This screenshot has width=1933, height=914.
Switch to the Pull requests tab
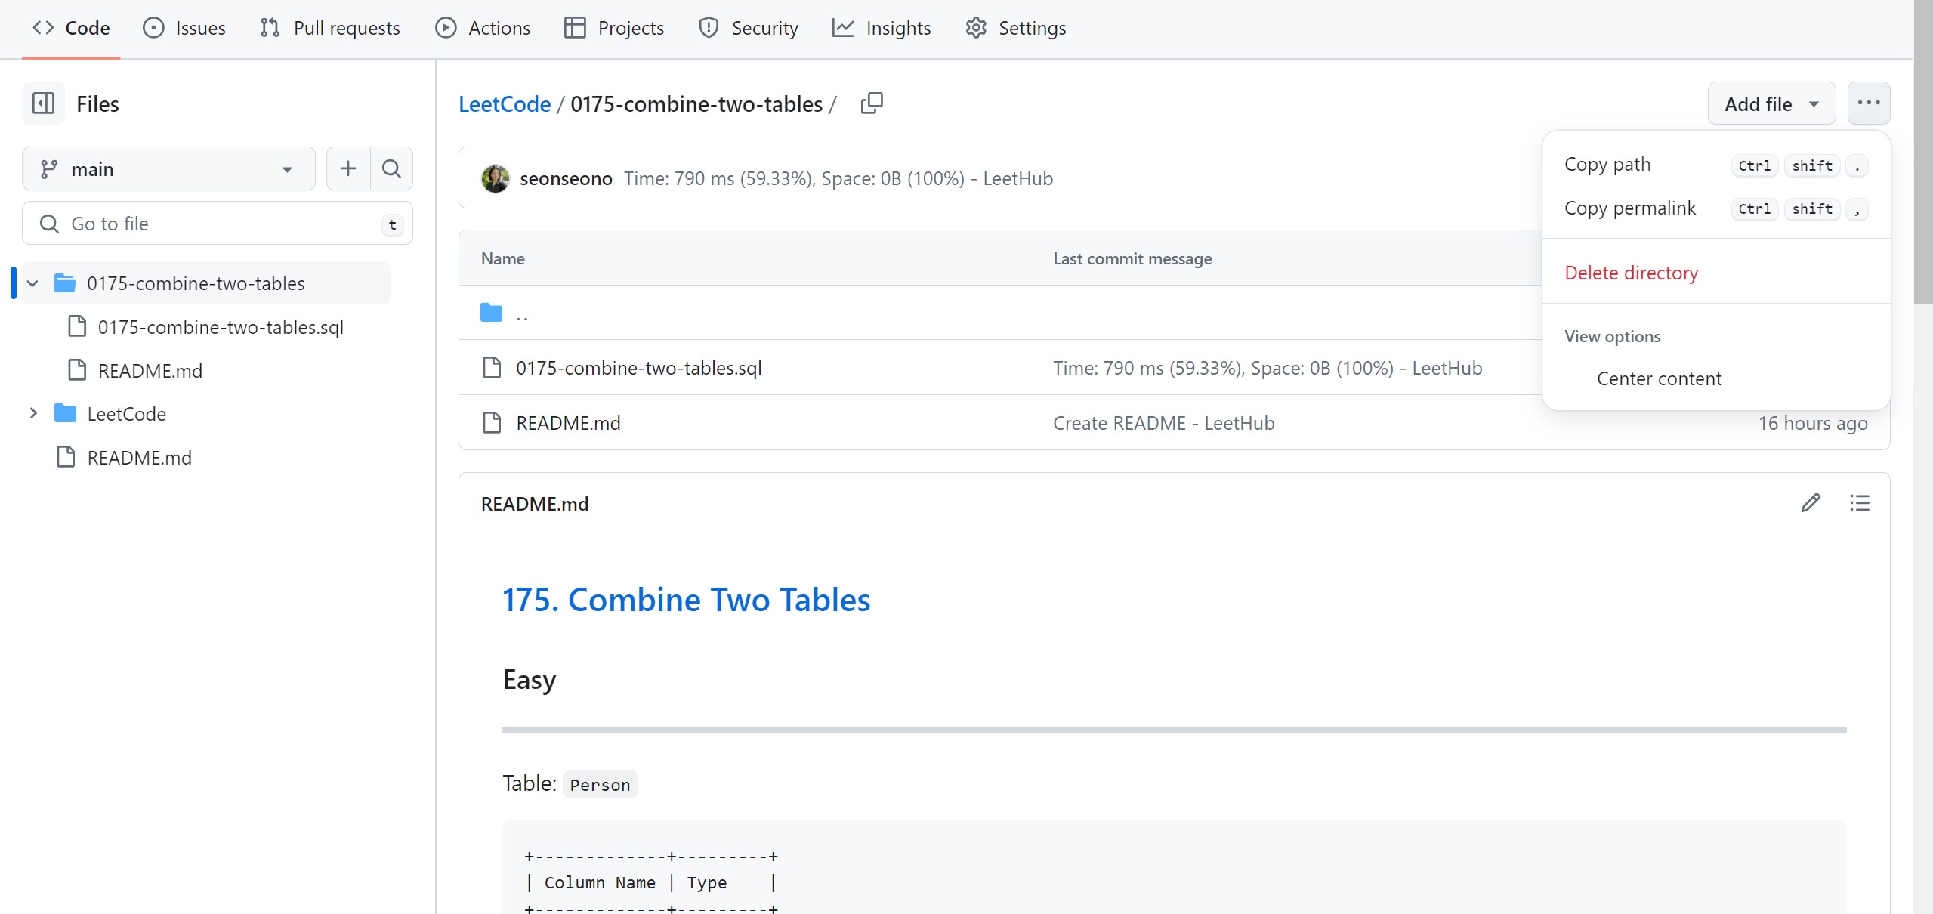pos(330,28)
